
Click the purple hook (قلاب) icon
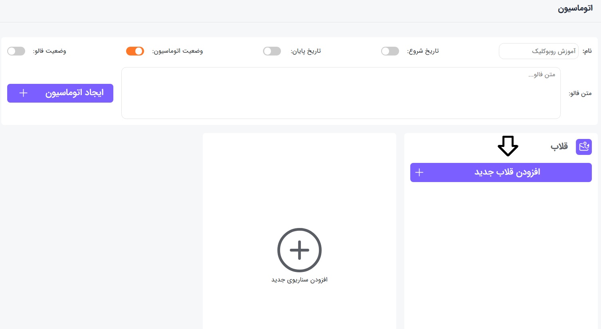coord(583,147)
